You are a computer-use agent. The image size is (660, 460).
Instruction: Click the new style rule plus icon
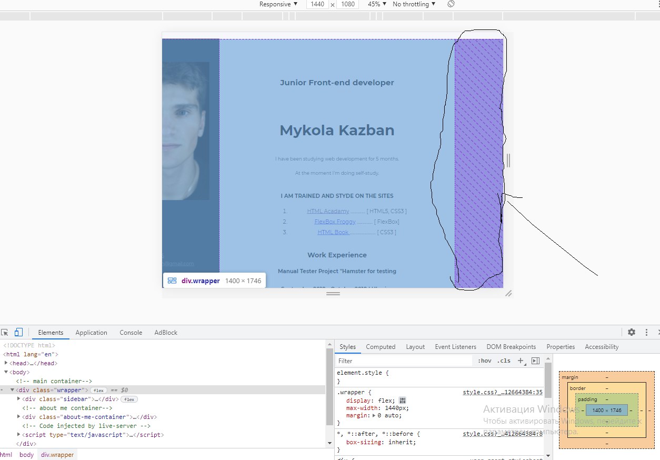point(521,361)
